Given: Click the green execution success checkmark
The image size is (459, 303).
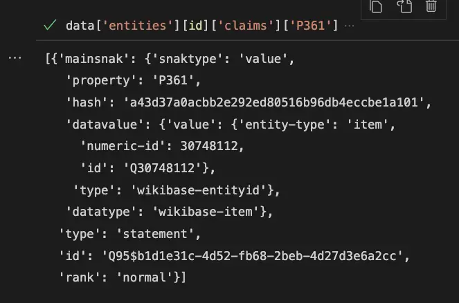Looking at the screenshot, I should tap(50, 25).
